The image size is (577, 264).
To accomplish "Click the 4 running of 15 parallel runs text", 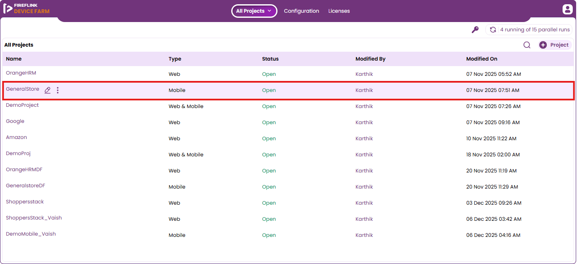I will tap(535, 30).
